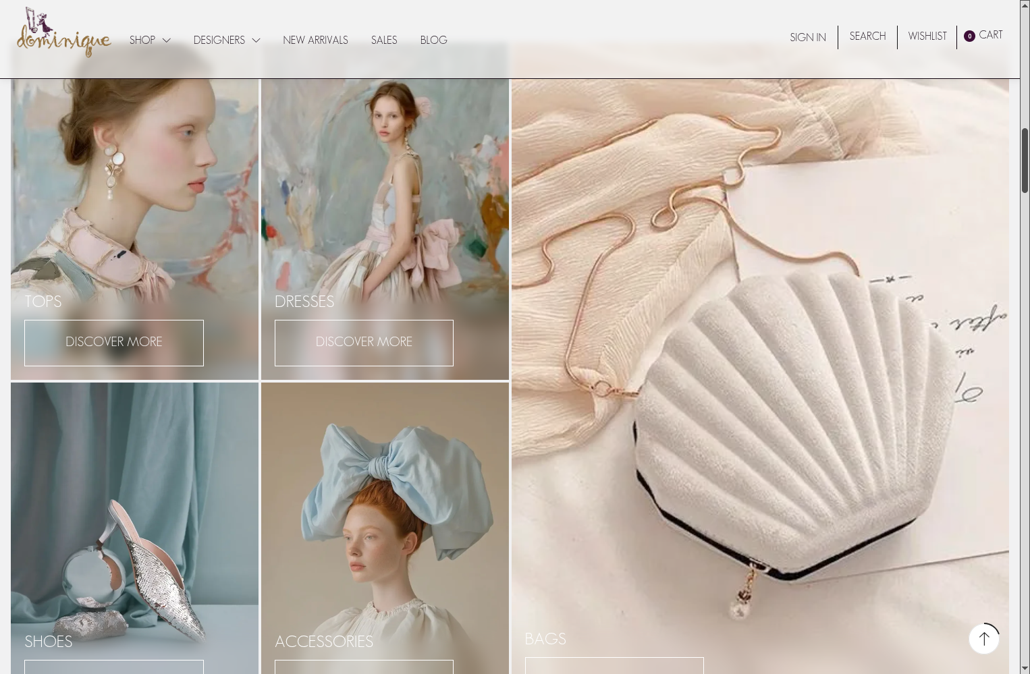Viewport: 1030px width, 674px height.
Task: Click the TOPS category title
Action: tap(43, 302)
